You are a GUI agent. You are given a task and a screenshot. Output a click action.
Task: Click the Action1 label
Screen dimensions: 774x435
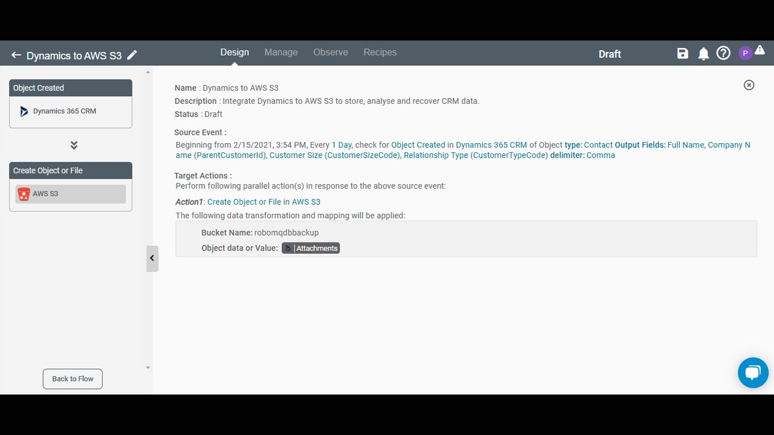point(189,202)
